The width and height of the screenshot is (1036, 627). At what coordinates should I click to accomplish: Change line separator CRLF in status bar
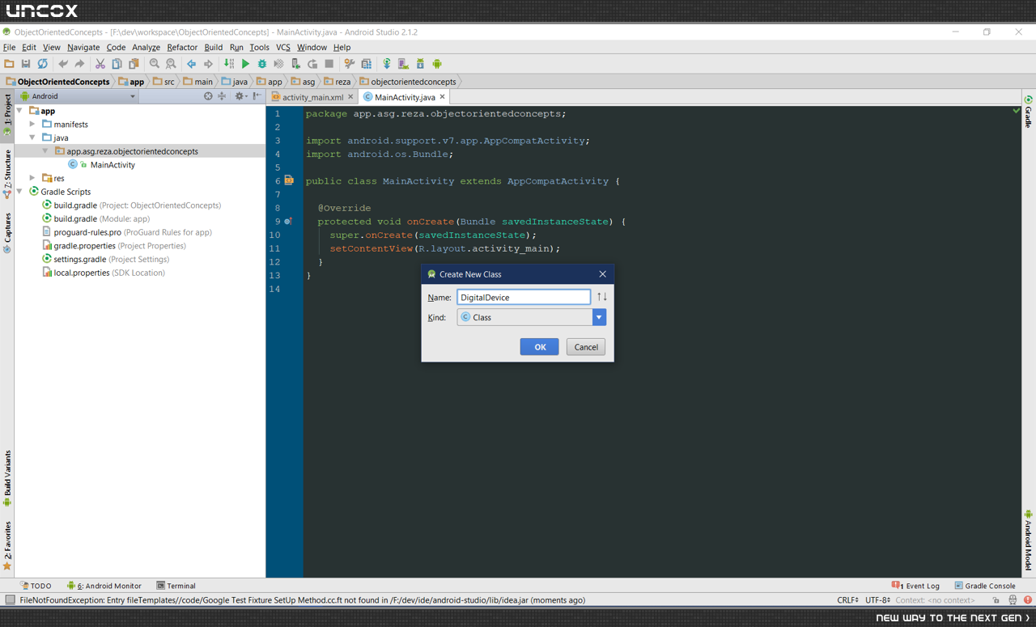(847, 600)
